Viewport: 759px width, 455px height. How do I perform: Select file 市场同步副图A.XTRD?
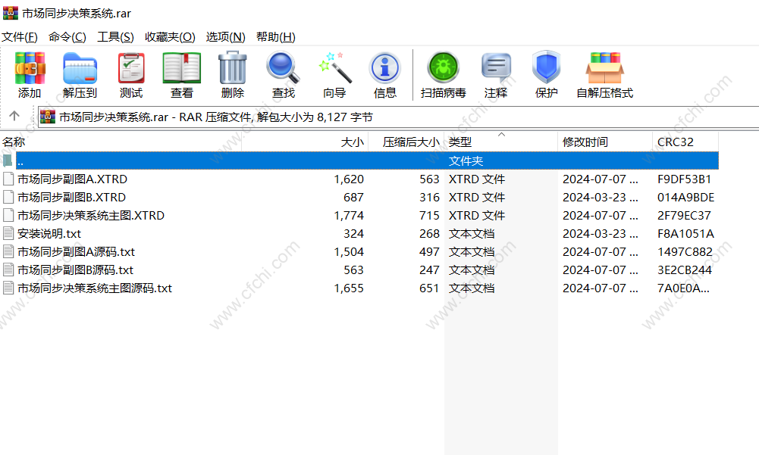pos(73,179)
